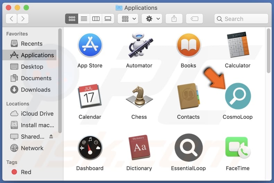The width and height of the screenshot is (274, 183).
Task: Switch to list view
Action: (x=84, y=19)
